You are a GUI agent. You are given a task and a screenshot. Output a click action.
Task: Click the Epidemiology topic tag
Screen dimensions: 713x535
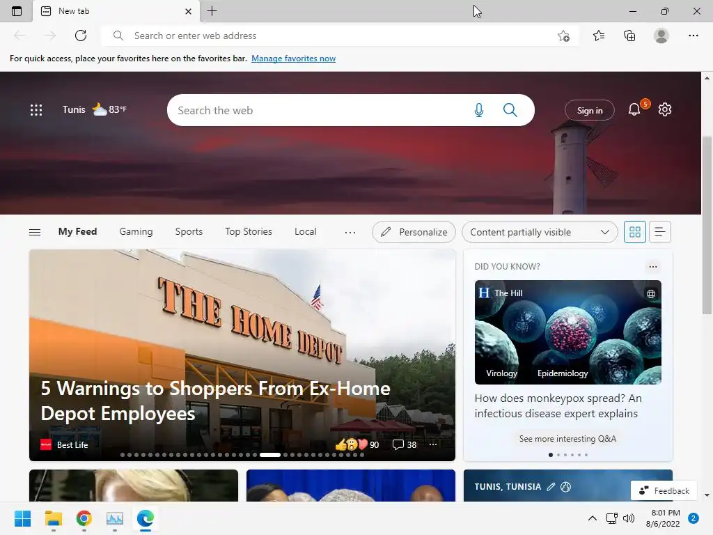[x=563, y=373]
